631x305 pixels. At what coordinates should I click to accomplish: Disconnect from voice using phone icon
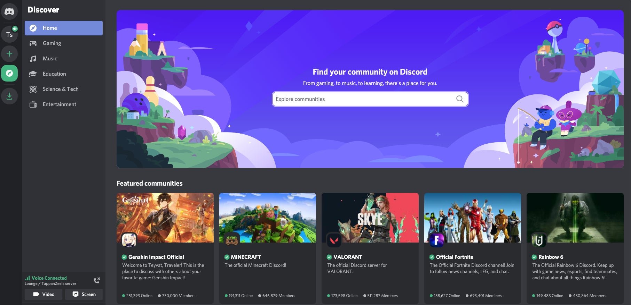(97, 280)
